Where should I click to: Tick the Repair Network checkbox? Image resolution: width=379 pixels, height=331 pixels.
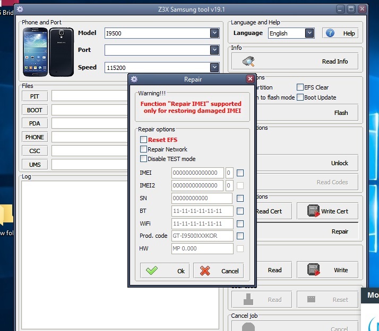click(143, 149)
